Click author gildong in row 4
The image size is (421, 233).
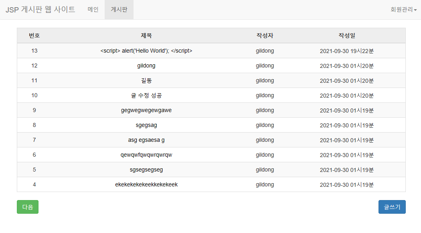[x=265, y=184]
